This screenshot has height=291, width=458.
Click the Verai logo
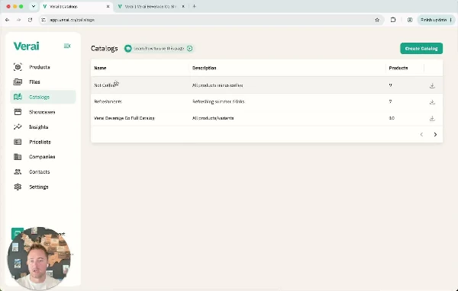(x=26, y=46)
